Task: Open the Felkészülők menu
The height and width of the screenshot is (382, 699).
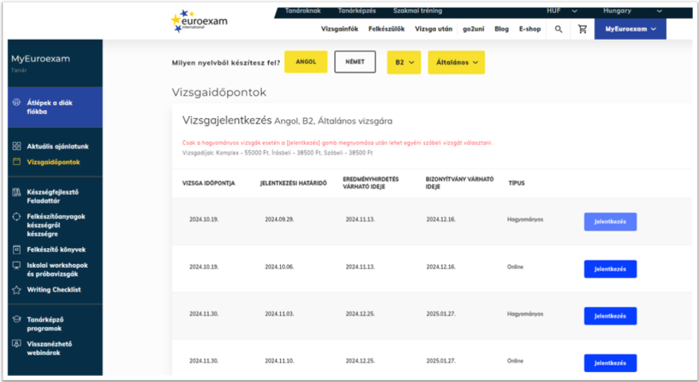Action: tap(386, 29)
